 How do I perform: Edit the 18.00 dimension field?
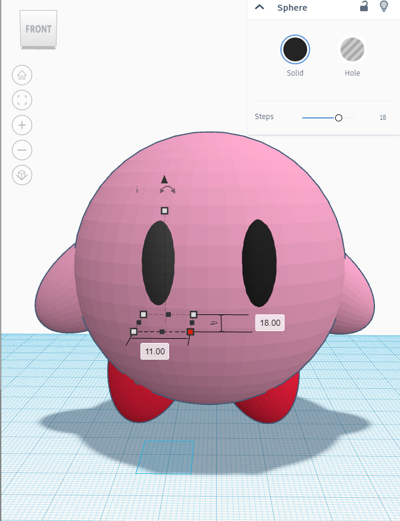pos(270,323)
